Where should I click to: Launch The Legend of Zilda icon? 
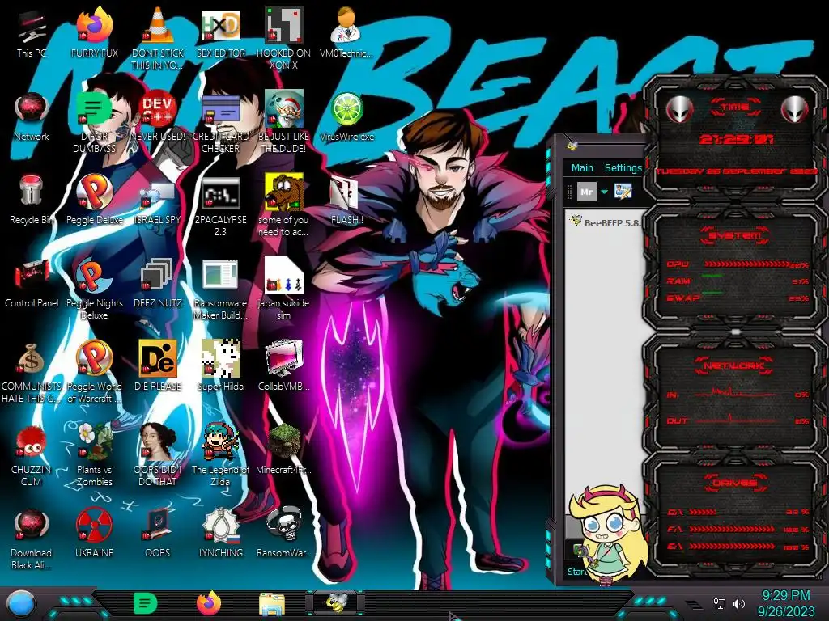point(221,455)
